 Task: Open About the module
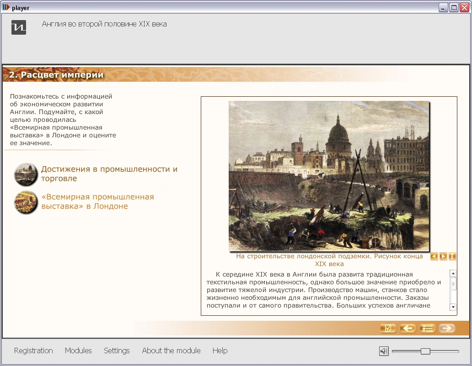coord(171,350)
